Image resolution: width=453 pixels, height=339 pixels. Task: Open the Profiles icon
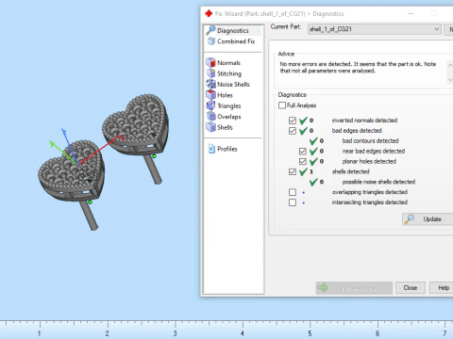pyautogui.click(x=211, y=149)
